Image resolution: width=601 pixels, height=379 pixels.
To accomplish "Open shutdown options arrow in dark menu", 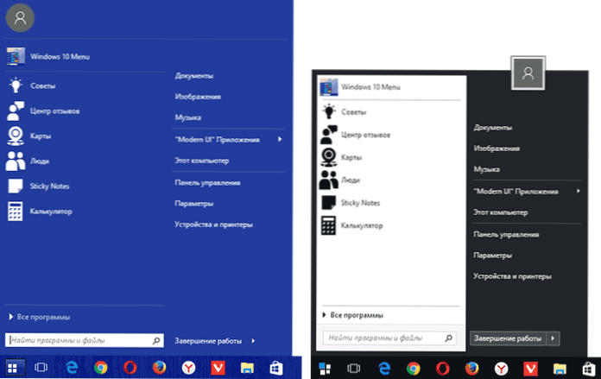I will [x=553, y=338].
